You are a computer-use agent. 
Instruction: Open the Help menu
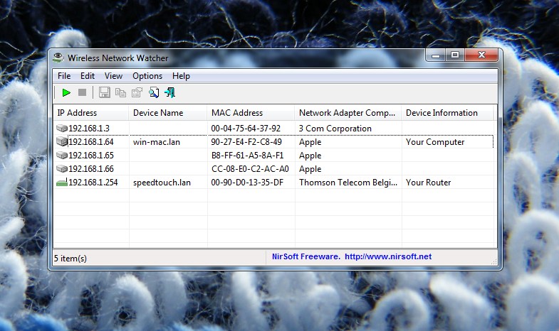(x=181, y=76)
